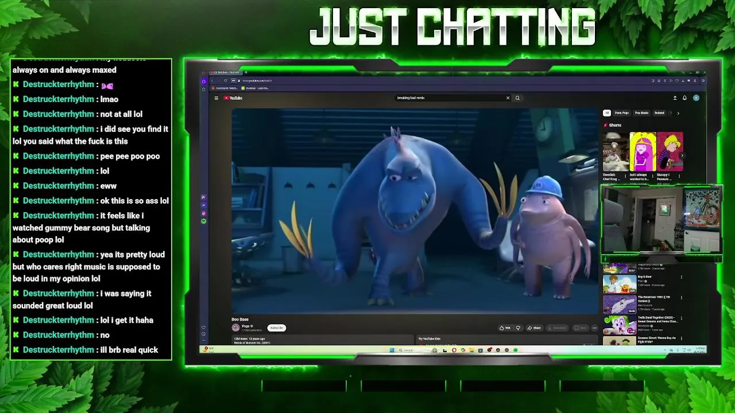Click the Trolls Band Together video thumbnail
The height and width of the screenshot is (413, 735).
tap(619, 324)
